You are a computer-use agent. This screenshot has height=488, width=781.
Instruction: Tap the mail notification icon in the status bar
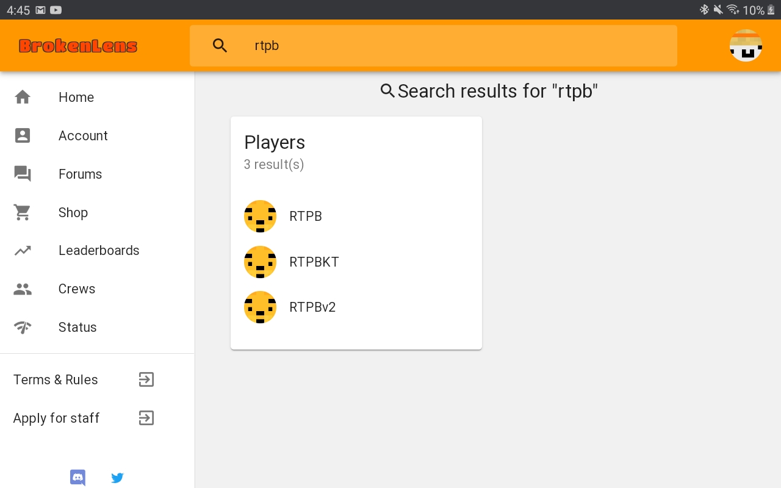[x=40, y=10]
